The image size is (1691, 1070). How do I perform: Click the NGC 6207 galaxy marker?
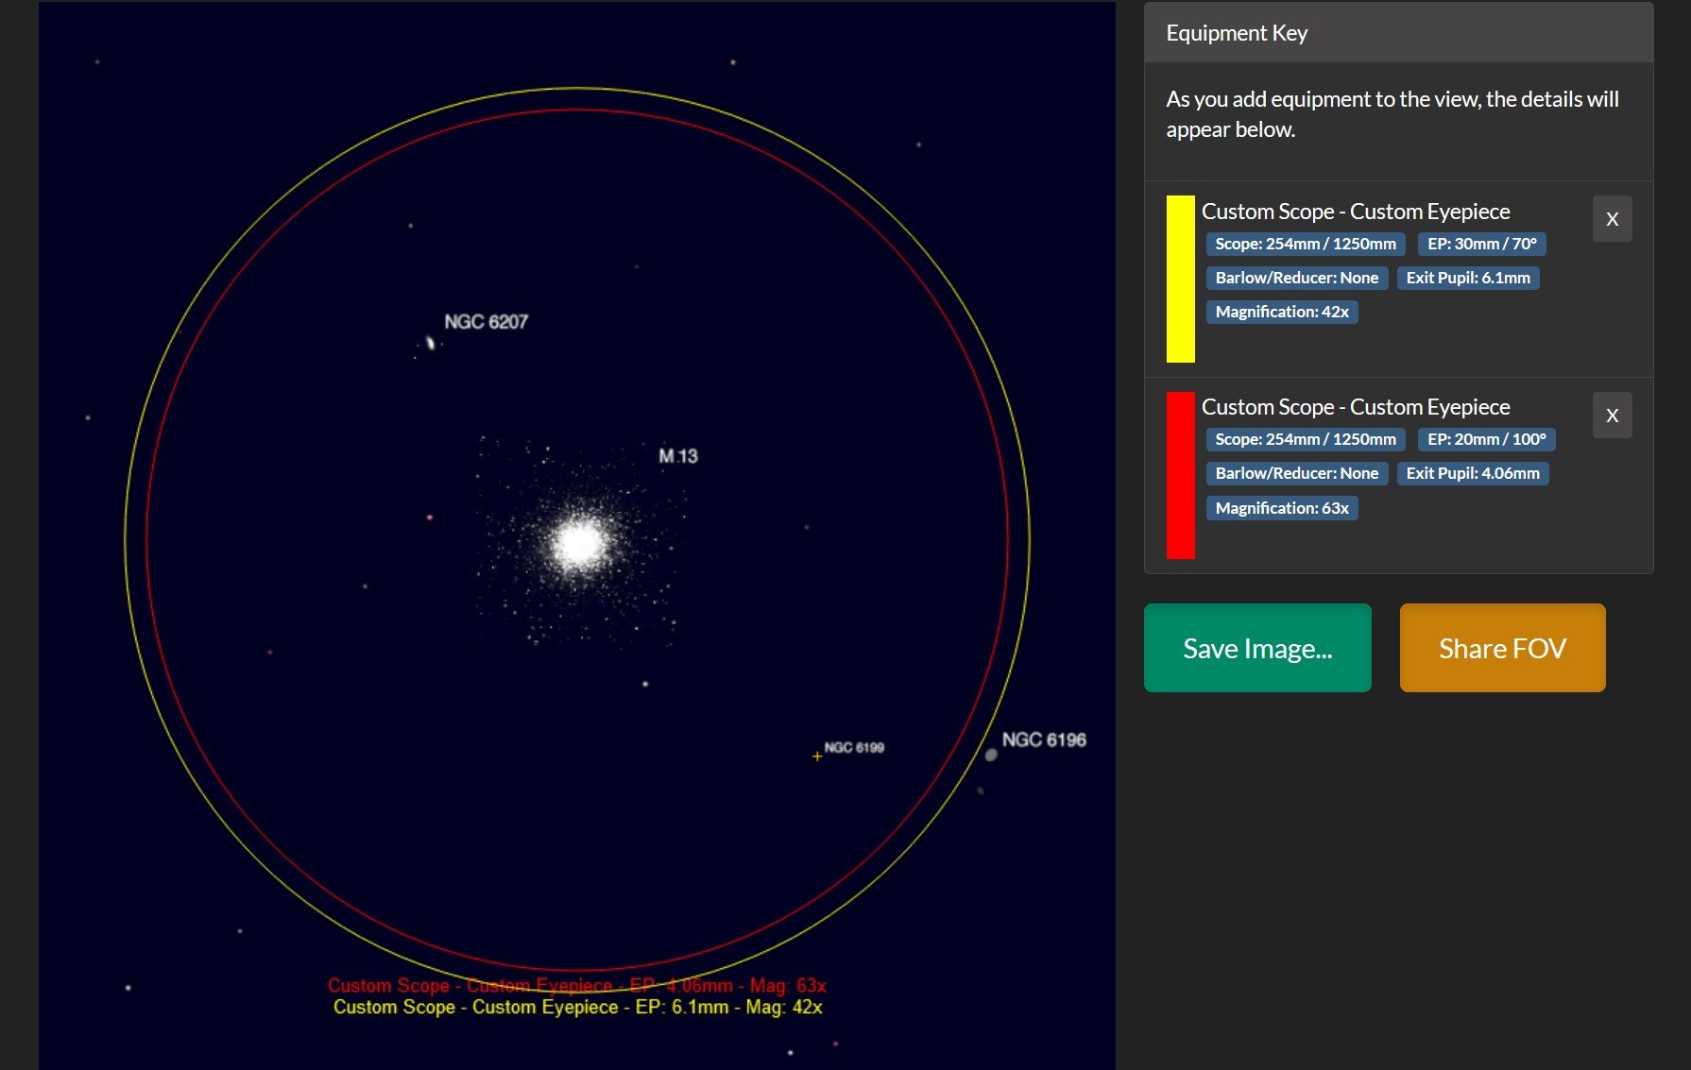click(x=431, y=343)
